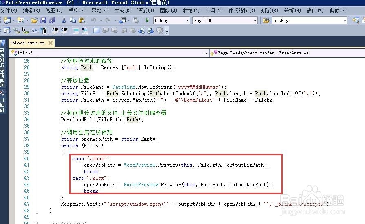Click the Paste clipboard icon
365x224 pixels.
[x=82, y=20]
